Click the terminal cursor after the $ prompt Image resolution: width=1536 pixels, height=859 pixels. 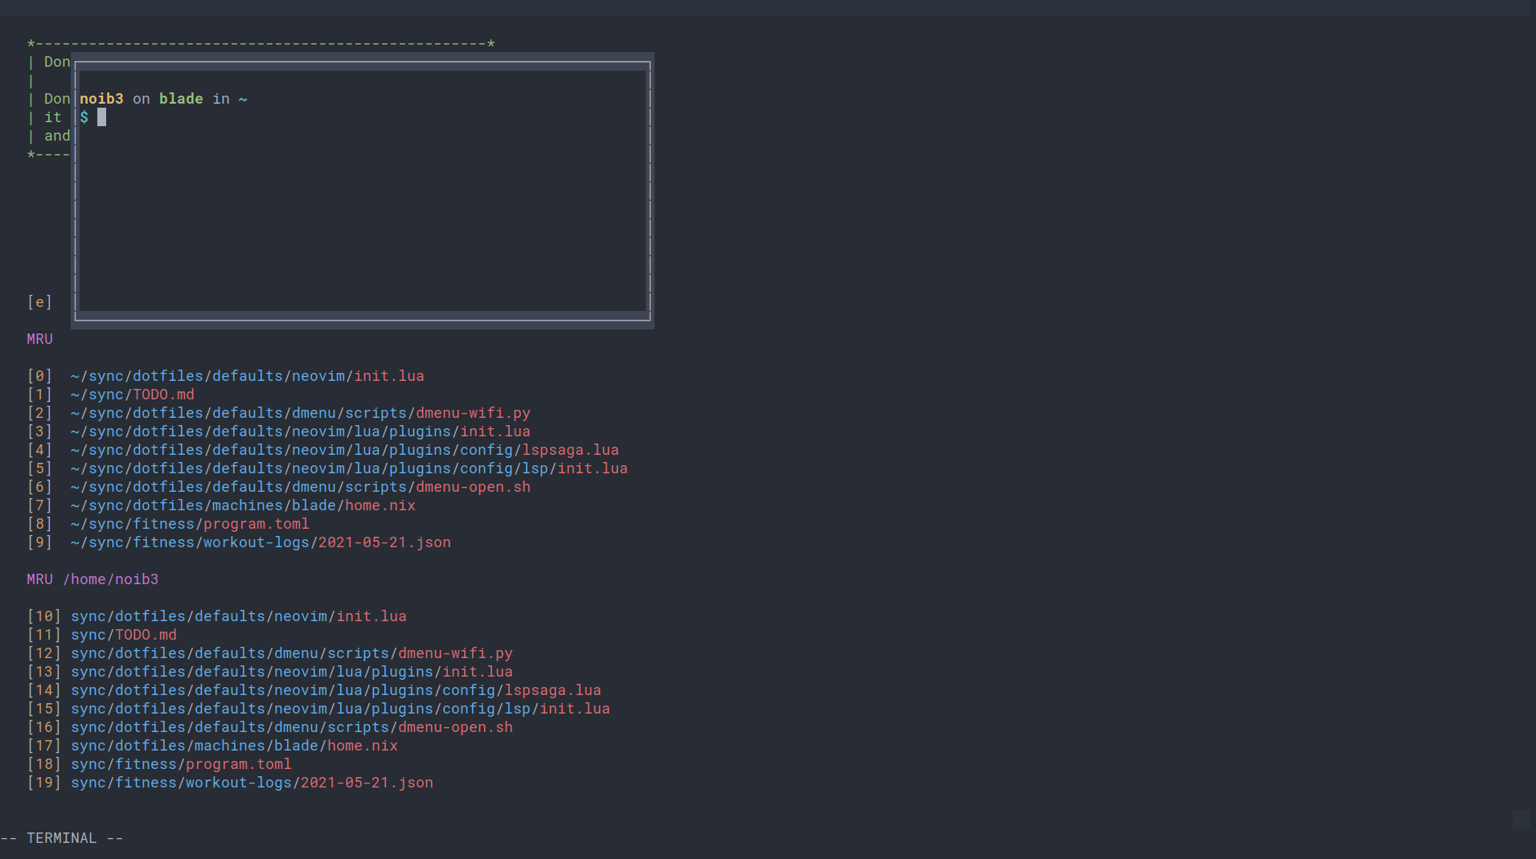[x=101, y=117]
